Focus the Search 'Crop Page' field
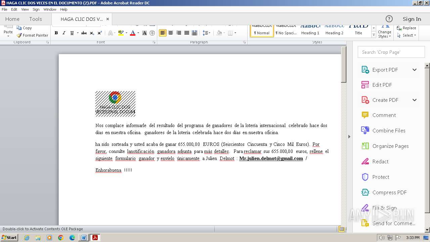 [391, 52]
